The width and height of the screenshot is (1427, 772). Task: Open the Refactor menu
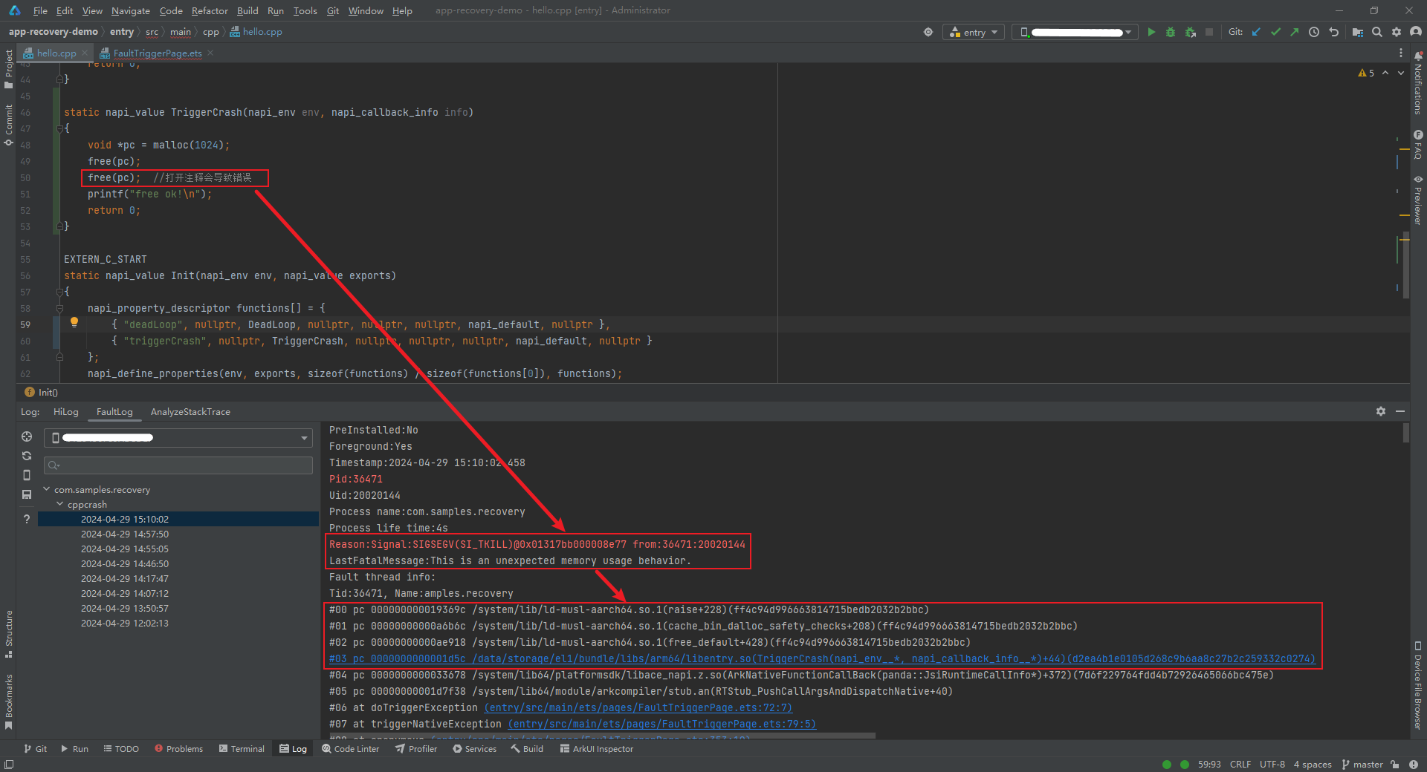click(209, 10)
